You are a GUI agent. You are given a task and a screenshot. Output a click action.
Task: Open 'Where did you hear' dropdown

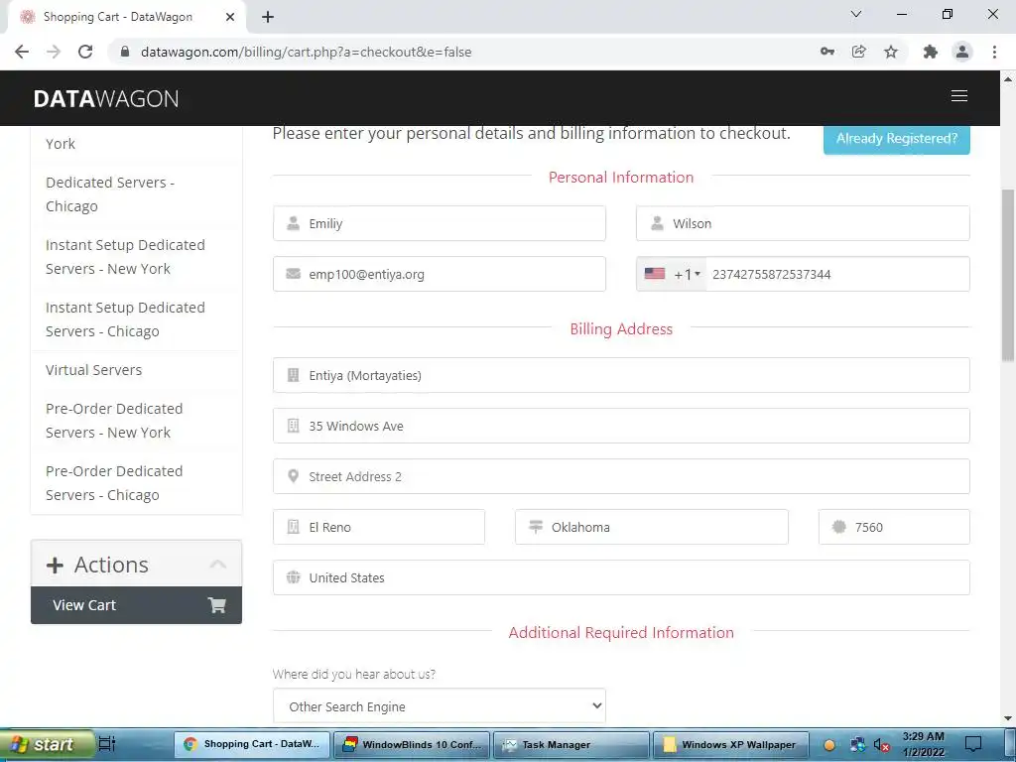(x=440, y=706)
